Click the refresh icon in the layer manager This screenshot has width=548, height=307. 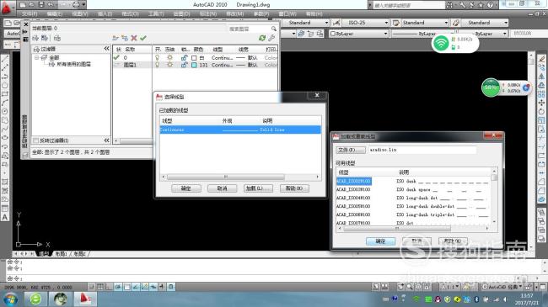tap(262, 38)
